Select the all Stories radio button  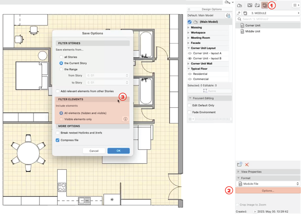pos(61,57)
